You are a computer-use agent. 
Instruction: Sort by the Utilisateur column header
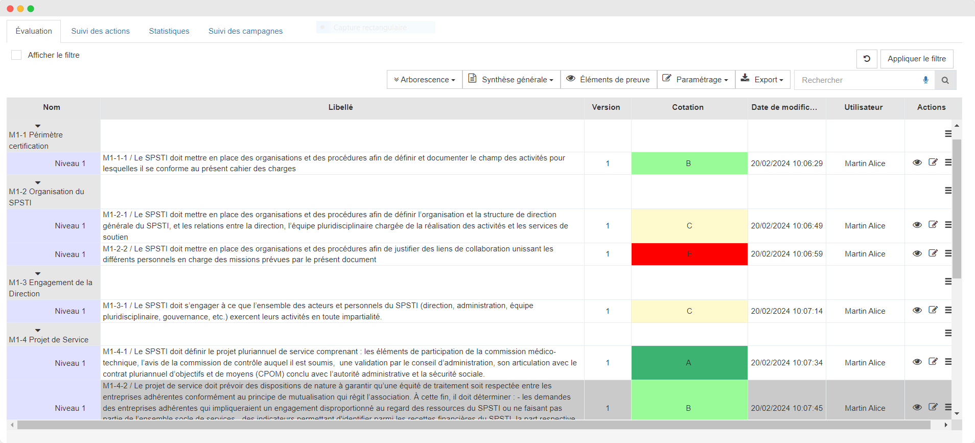tap(865, 107)
